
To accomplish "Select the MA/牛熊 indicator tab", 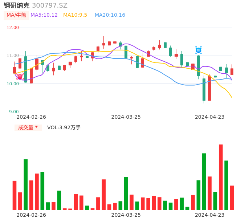I will pos(16,15).
